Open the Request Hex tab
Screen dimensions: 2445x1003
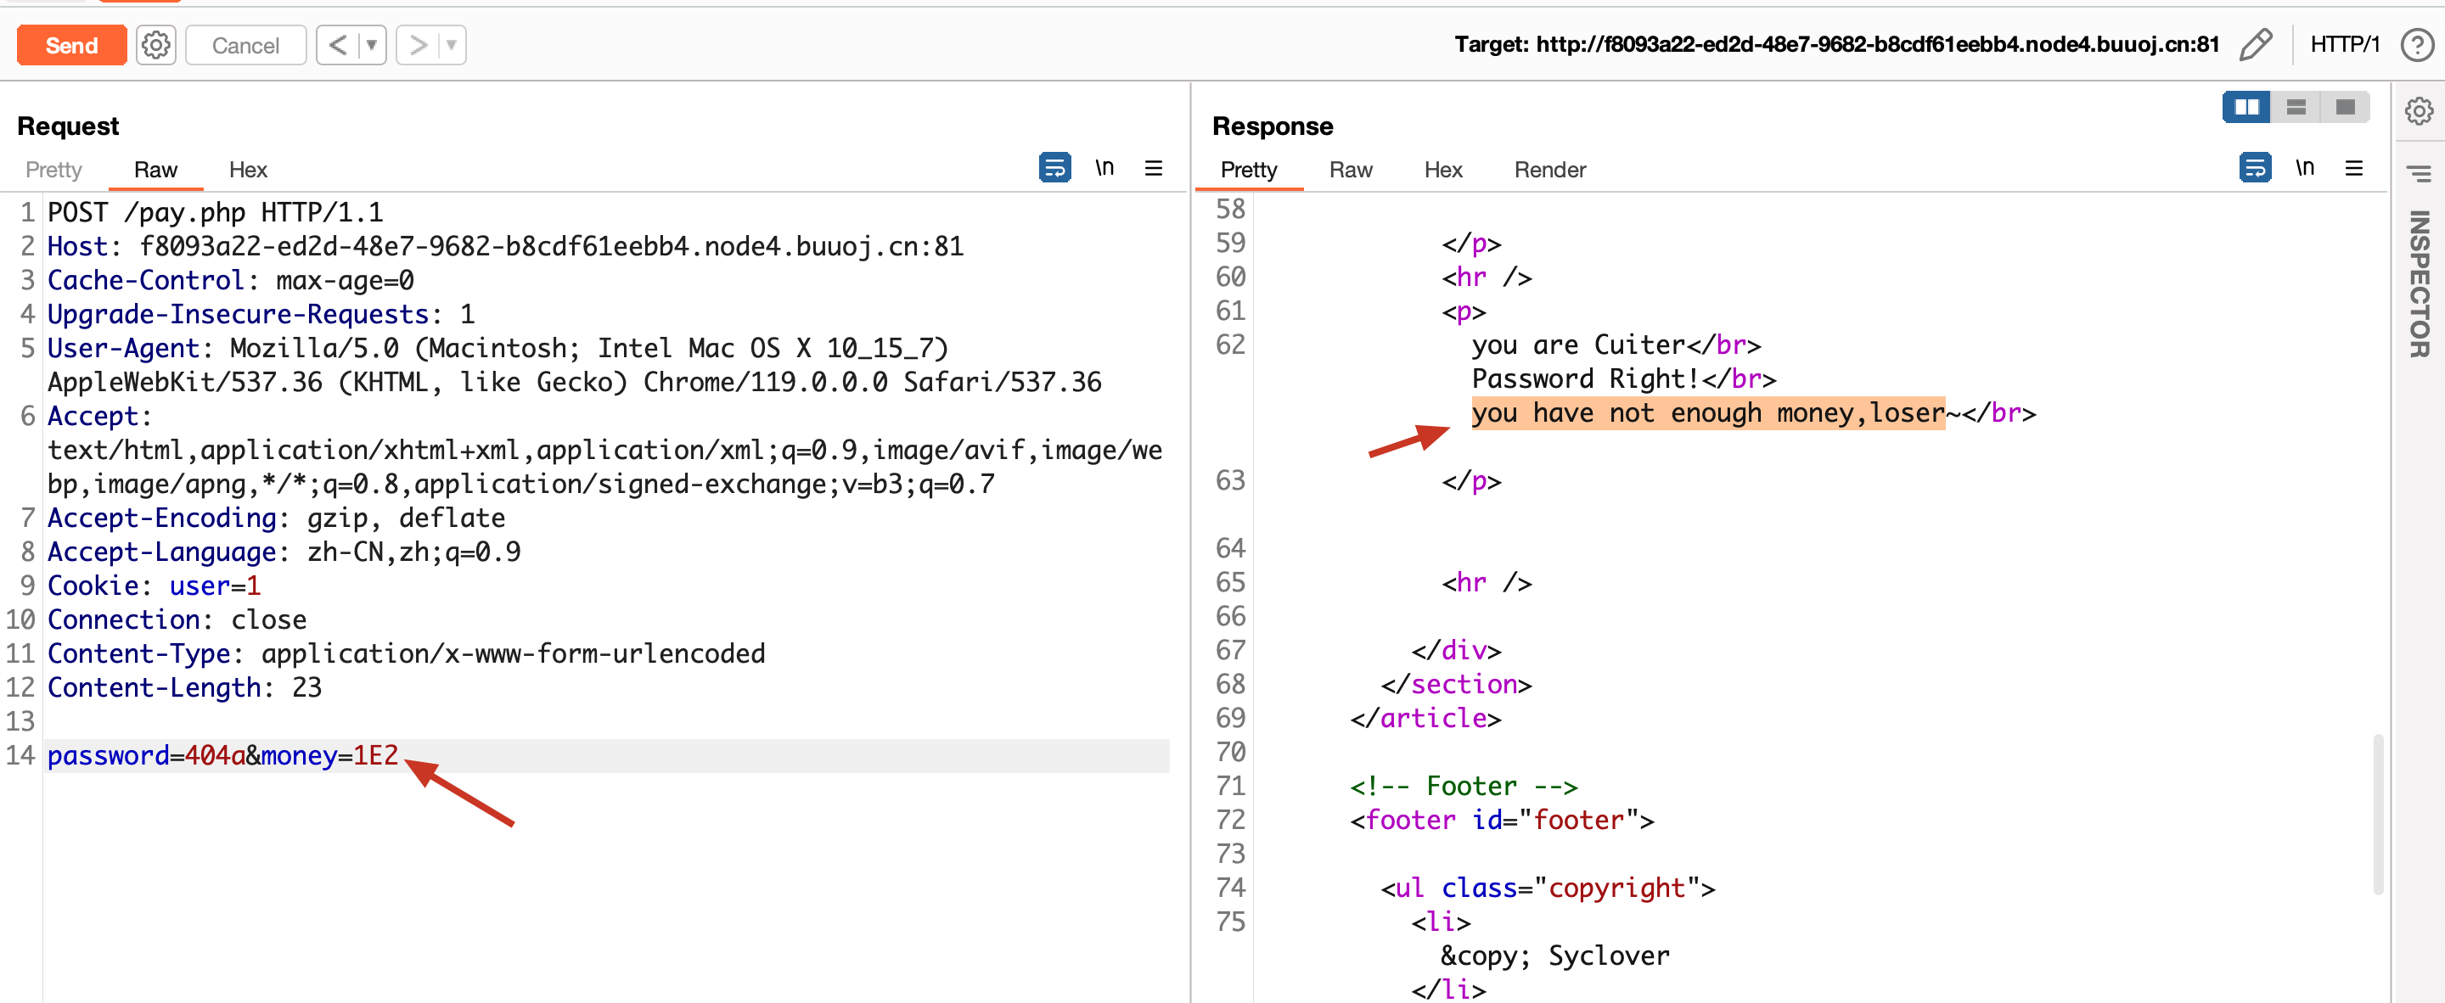click(248, 170)
